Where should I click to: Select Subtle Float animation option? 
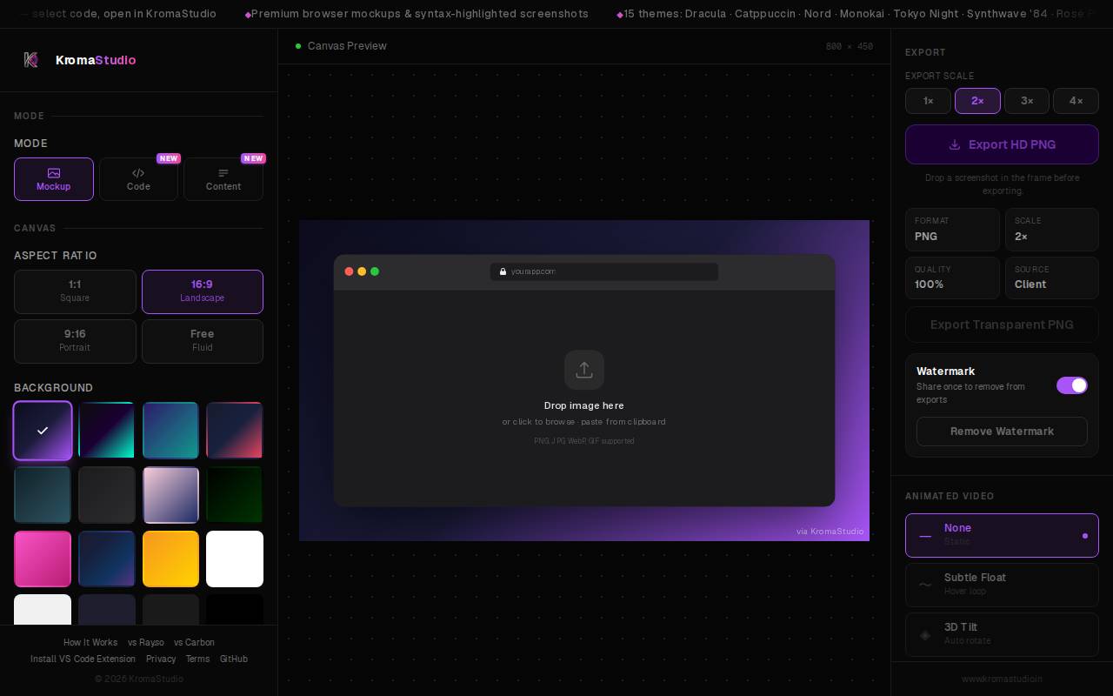click(x=1002, y=585)
